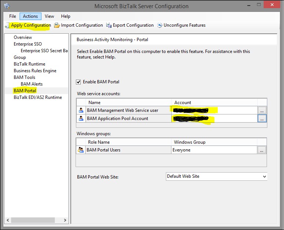The height and width of the screenshot is (230, 284).
Task: Open the Help menu
Action: coord(66,16)
